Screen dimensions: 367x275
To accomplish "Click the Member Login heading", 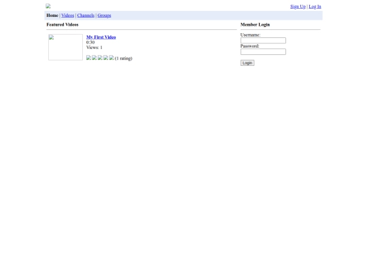I will pos(255,24).
